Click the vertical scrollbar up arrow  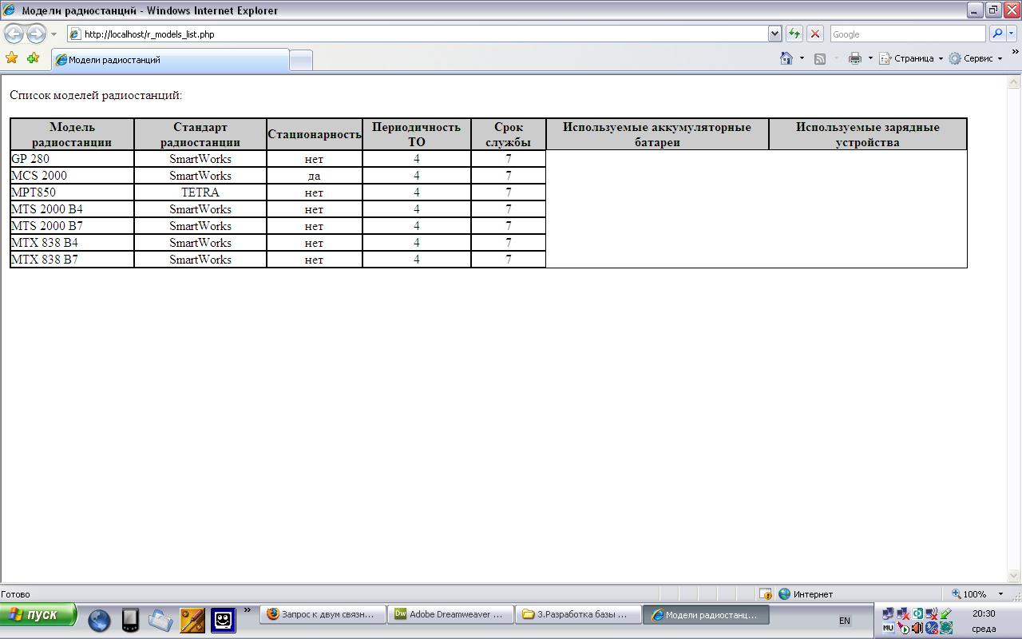pyautogui.click(x=1014, y=82)
